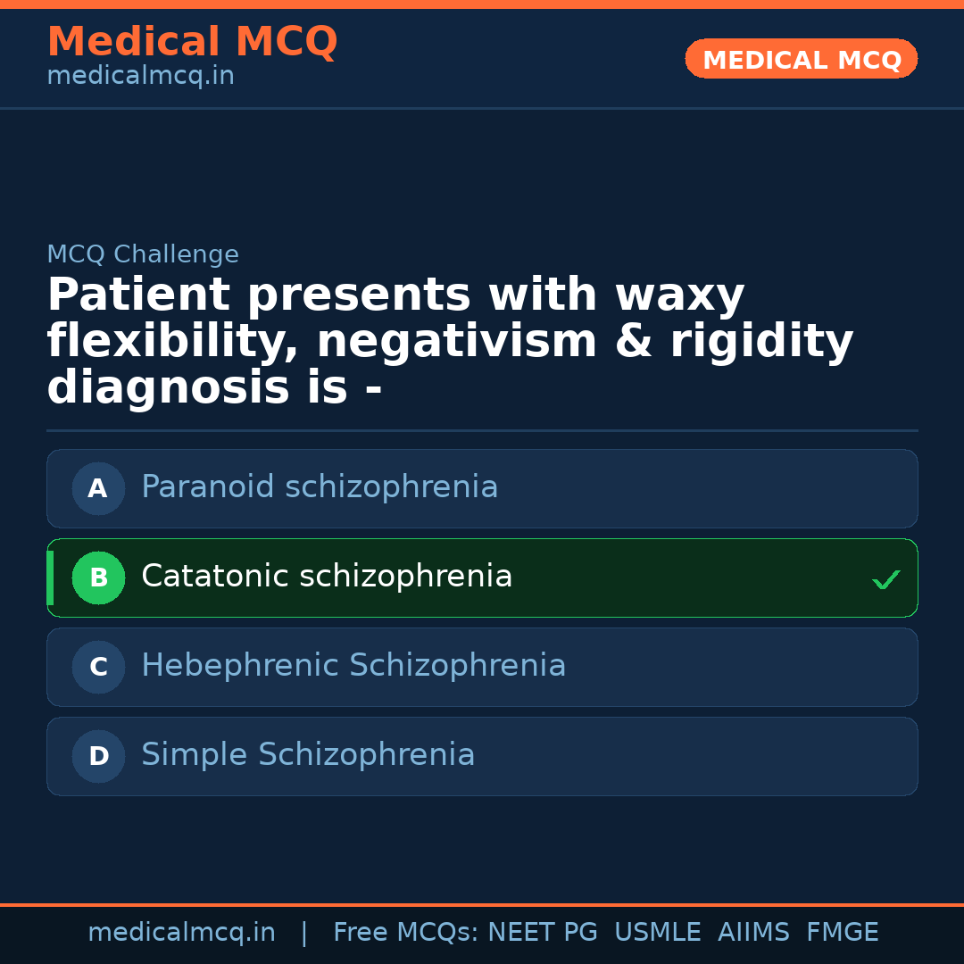Click the orange Medical MCQ header title
The height and width of the screenshot is (964, 964).
pos(192,42)
